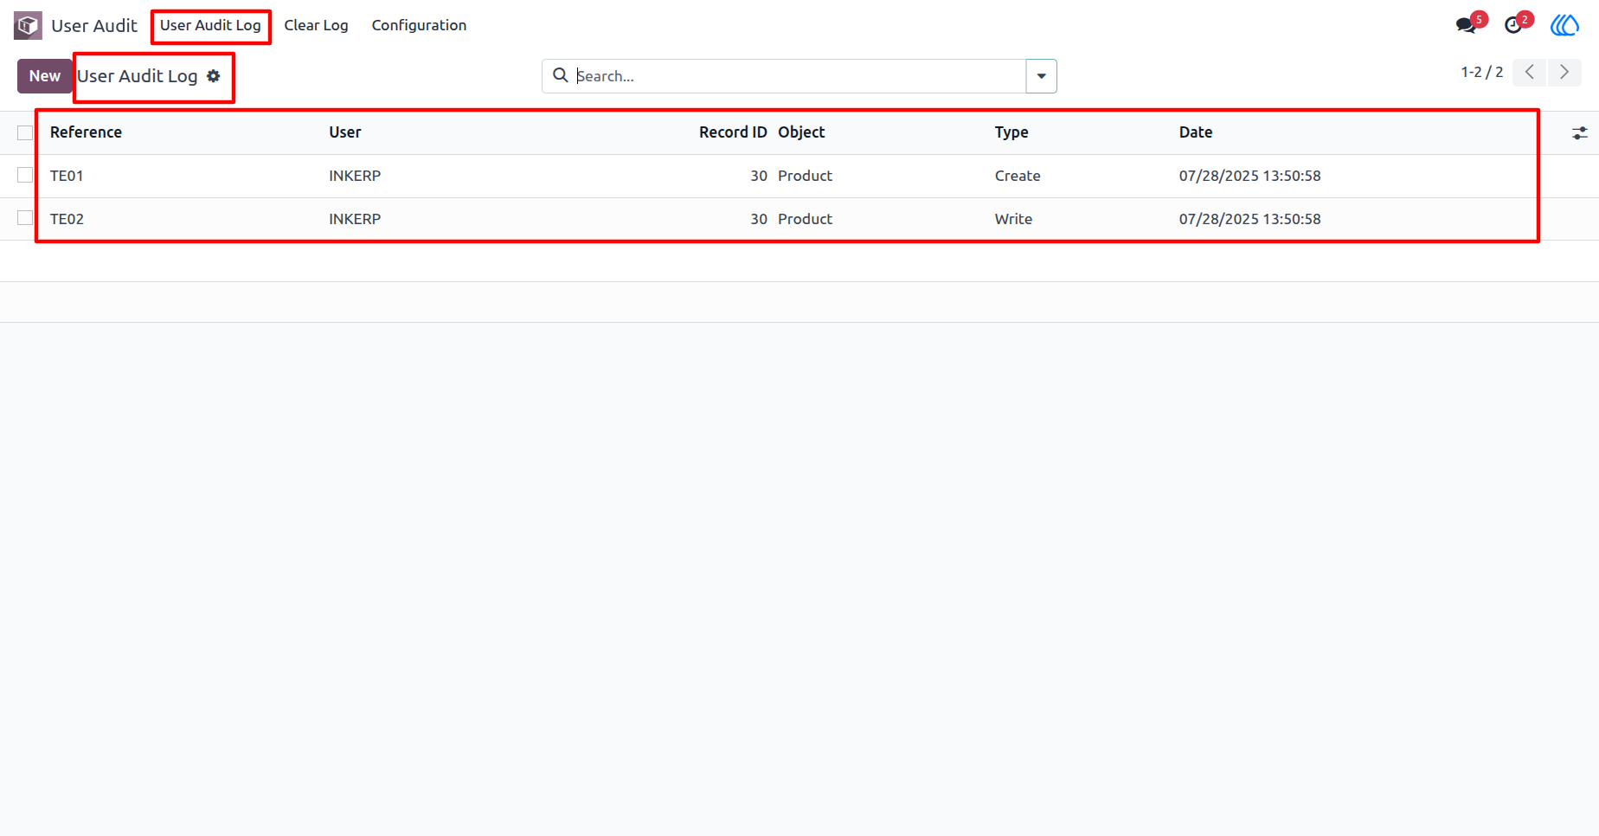Tick the checkbox for TE01
Viewport: 1599px width, 836px height.
coord(25,175)
